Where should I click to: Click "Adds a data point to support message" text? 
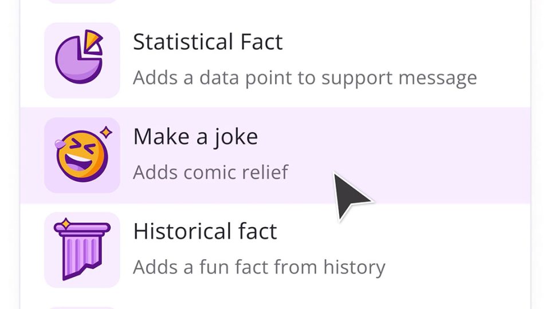(x=305, y=77)
